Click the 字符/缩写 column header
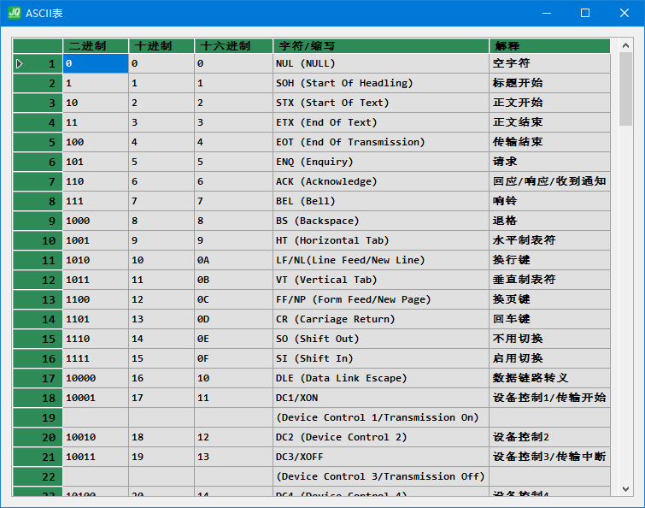645x508 pixels. [381, 45]
